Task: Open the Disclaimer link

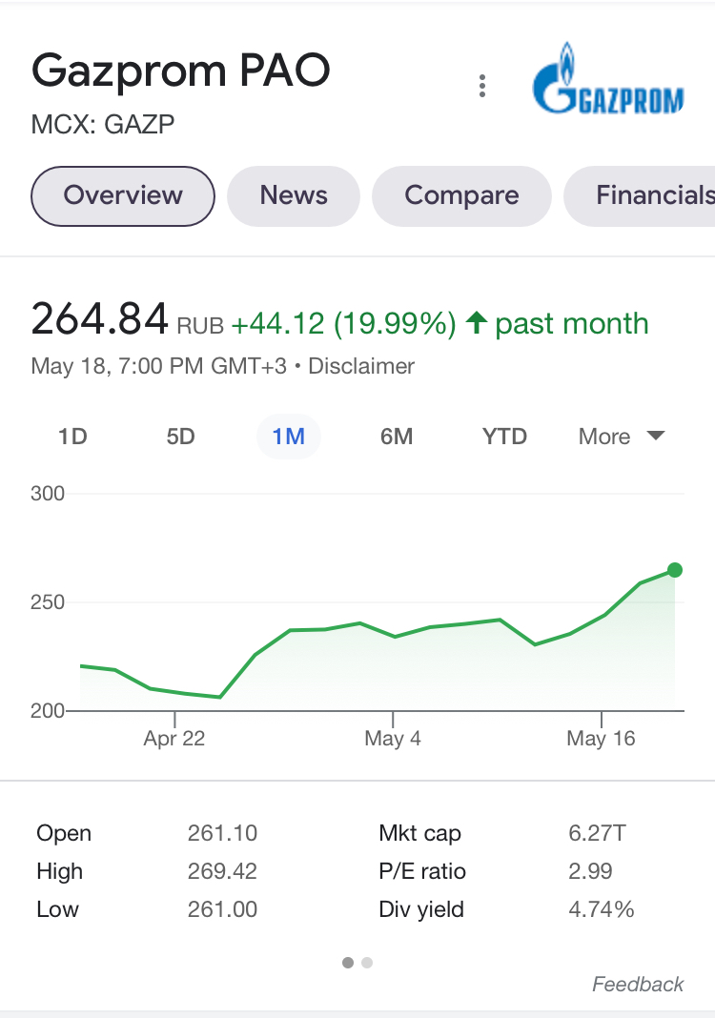Action: pyautogui.click(x=361, y=366)
